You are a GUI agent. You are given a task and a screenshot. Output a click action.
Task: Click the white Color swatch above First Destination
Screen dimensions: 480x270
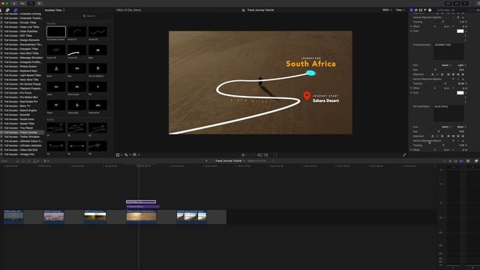460,31
